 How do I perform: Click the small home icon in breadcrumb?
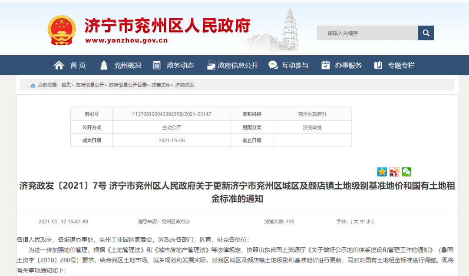pos(33,85)
